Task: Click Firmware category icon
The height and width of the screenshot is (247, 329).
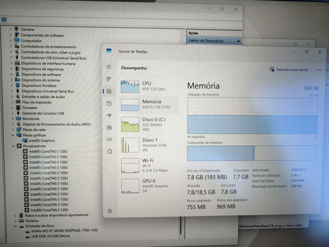Action: 18,108
